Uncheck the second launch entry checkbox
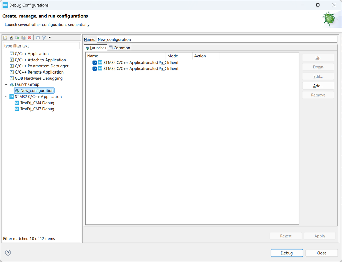 (x=95, y=69)
